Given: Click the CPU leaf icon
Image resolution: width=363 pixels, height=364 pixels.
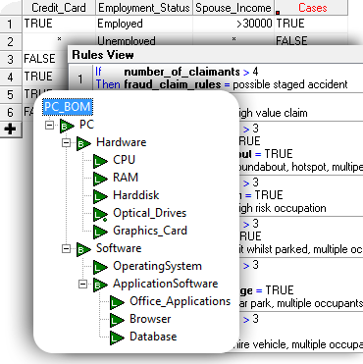Looking at the screenshot, I should (100, 161).
